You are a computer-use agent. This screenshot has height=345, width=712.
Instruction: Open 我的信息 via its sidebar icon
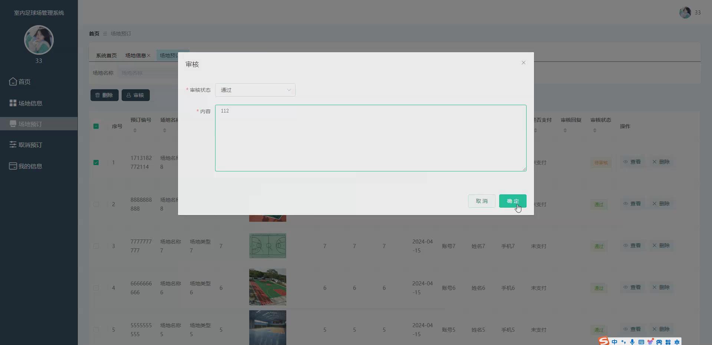click(x=12, y=166)
